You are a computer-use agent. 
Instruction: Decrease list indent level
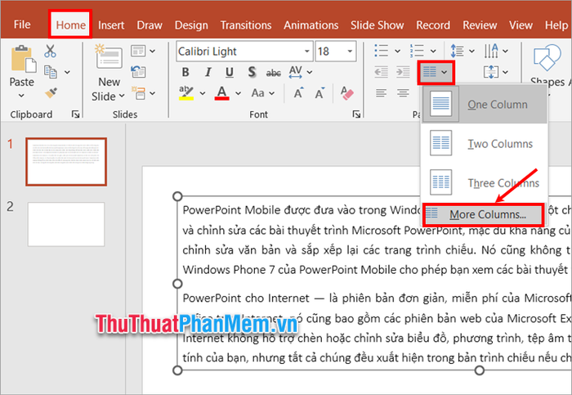tap(382, 72)
